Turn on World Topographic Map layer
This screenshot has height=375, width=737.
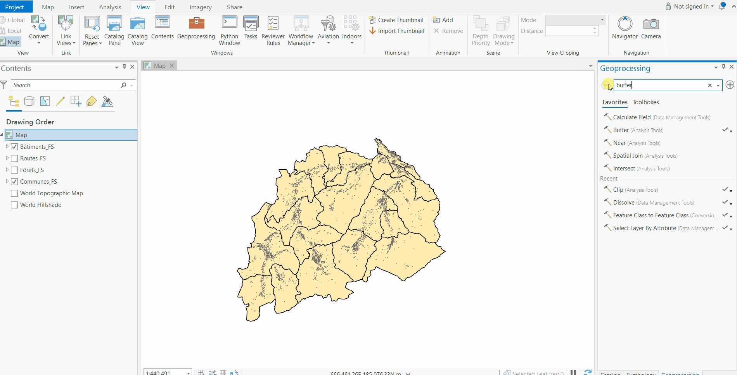(x=14, y=193)
